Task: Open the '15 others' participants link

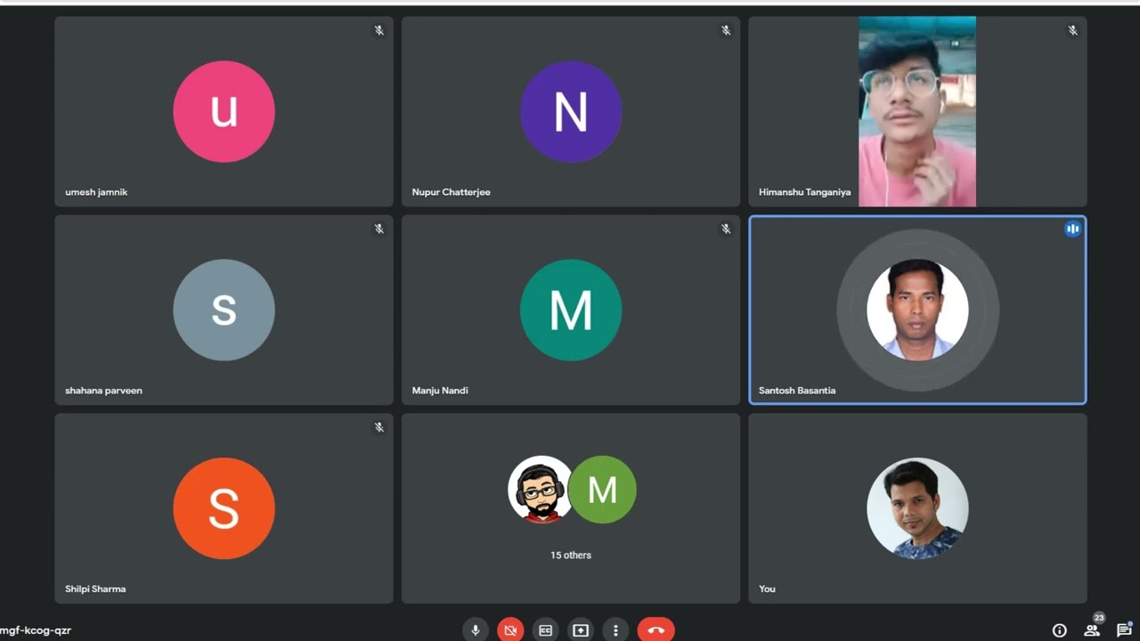Action: coord(571,555)
